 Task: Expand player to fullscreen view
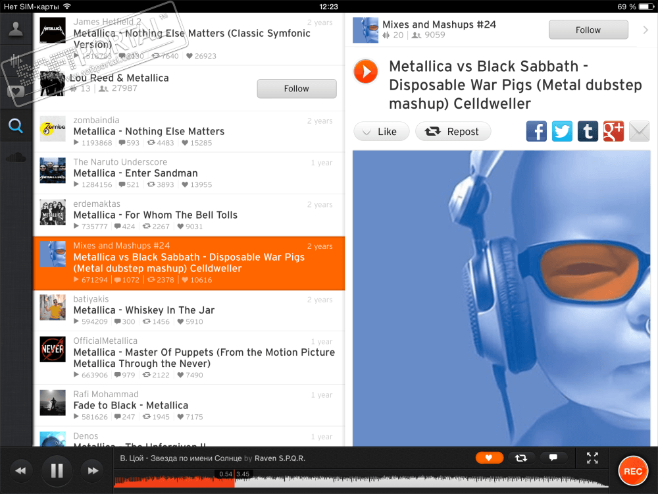pos(592,458)
